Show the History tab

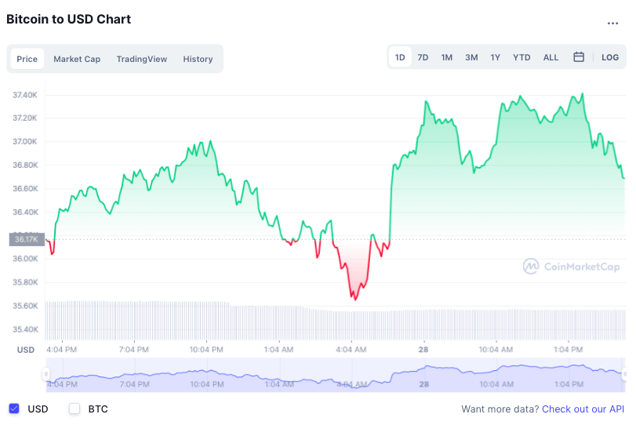click(198, 59)
